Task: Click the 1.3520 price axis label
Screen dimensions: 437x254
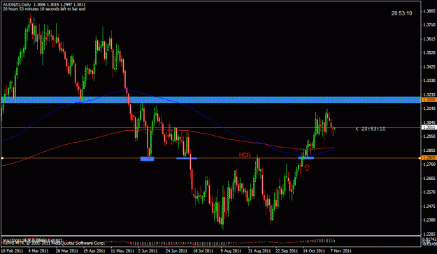Action: 429,52
